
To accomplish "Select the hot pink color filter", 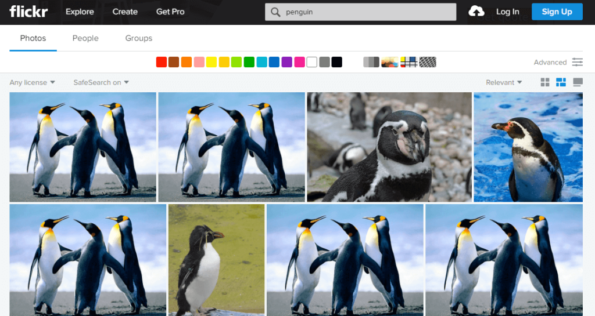I will tap(299, 62).
